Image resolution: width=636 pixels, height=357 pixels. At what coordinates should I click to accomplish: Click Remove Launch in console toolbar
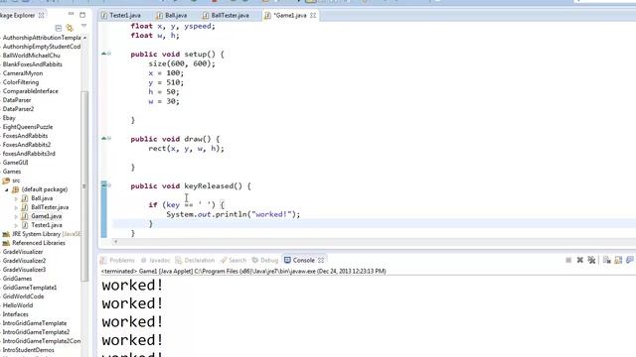point(580,260)
